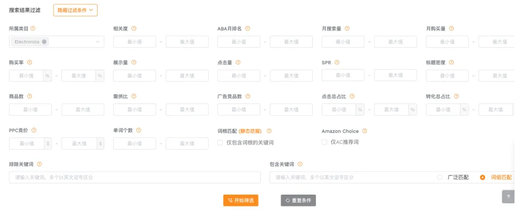Focus 点击量 maximum value field
Viewport: 515px width, 215px height.
(291, 76)
